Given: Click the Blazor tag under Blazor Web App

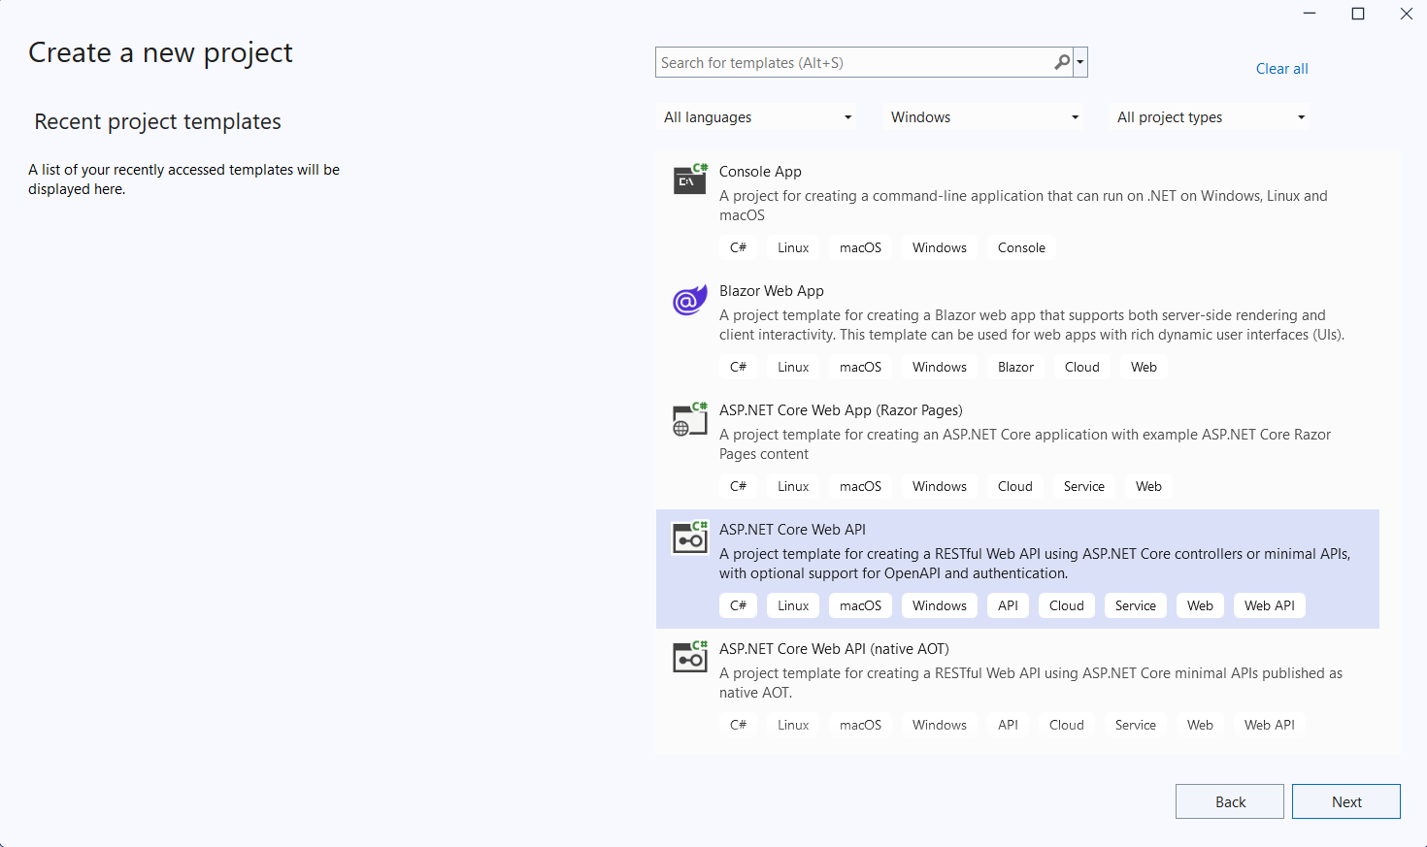Looking at the screenshot, I should 1015,368.
